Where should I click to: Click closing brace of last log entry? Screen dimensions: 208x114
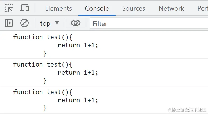pos(45,108)
